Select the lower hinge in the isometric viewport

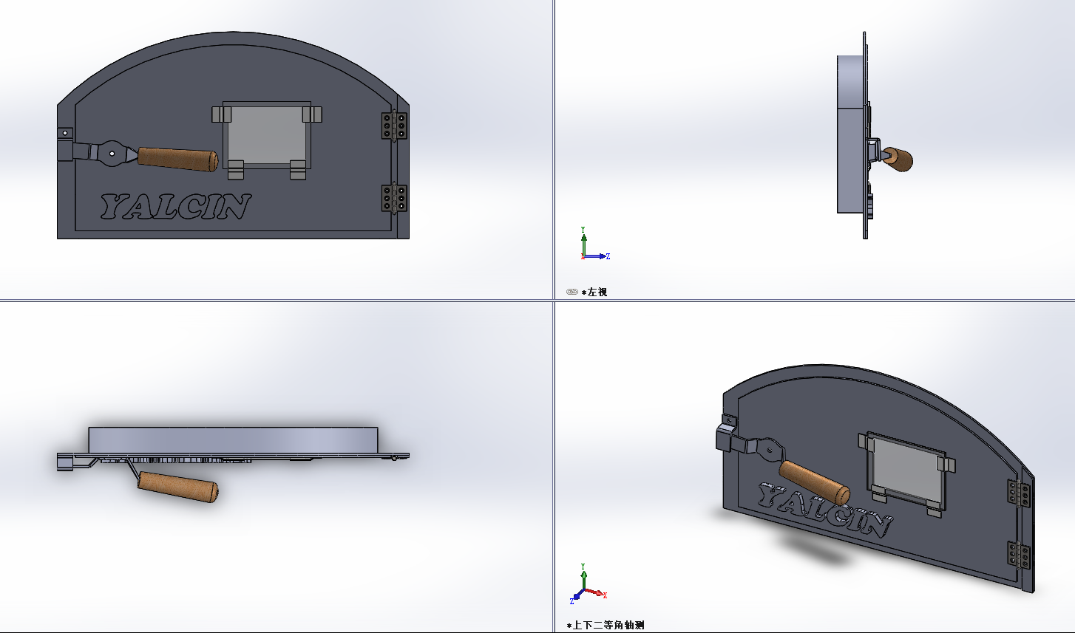1020,555
